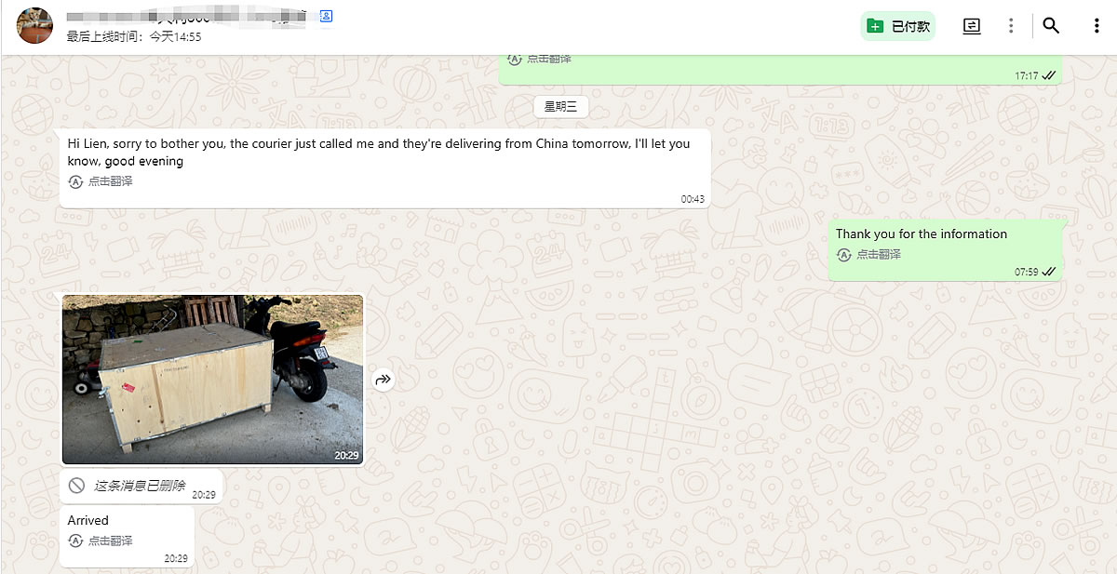
Task: Click the contact card icon beside name
Action: pyautogui.click(x=326, y=16)
